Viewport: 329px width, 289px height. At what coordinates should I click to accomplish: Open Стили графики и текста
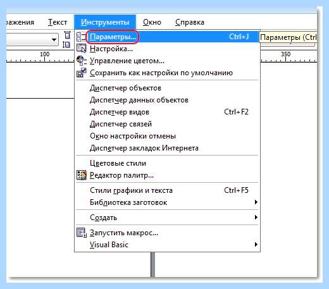pyautogui.click(x=167, y=190)
